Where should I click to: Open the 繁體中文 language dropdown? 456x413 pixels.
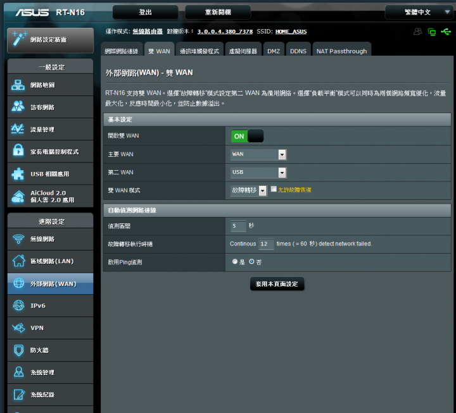tap(419, 12)
